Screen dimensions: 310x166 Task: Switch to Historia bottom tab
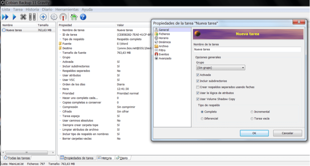click(105, 158)
